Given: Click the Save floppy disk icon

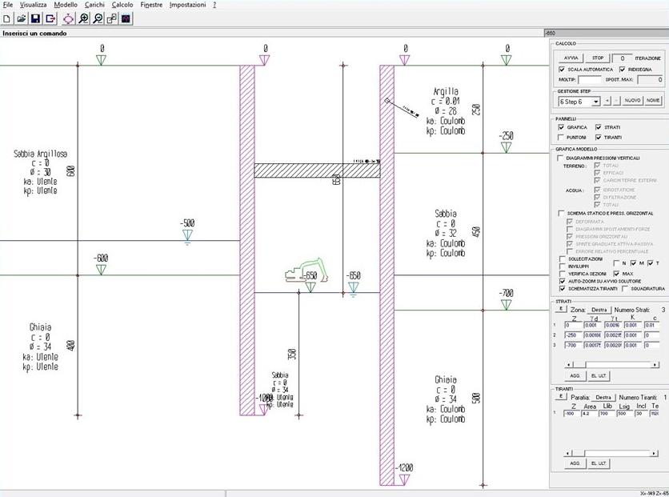Looking at the screenshot, I should coord(35,18).
